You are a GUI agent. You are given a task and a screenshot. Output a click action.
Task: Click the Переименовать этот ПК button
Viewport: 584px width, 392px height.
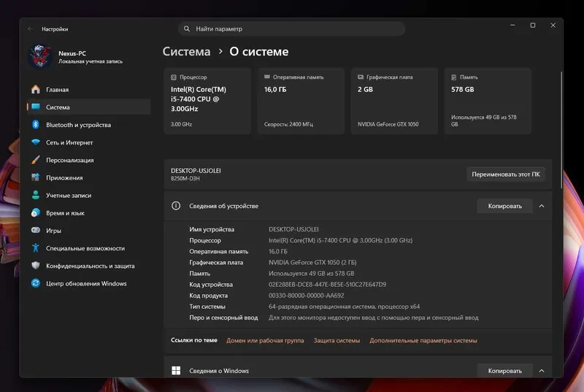tap(506, 174)
